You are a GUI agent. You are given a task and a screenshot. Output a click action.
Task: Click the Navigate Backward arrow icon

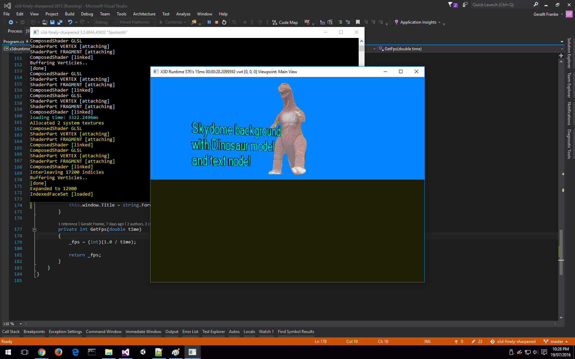click(11, 22)
